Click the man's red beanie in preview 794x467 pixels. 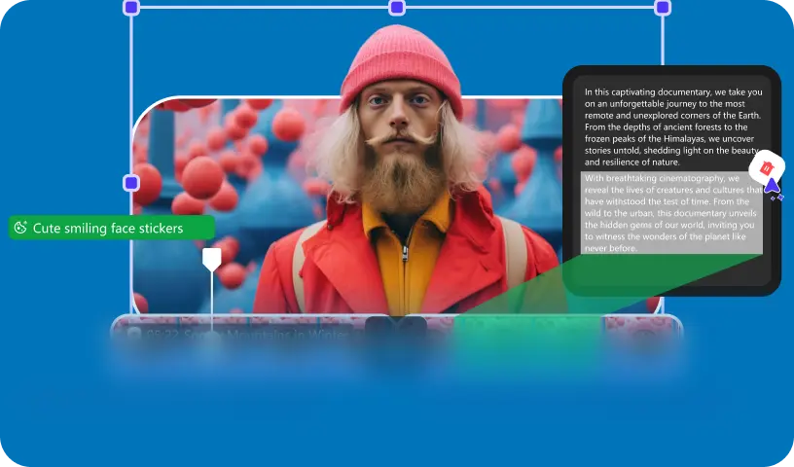point(400,56)
